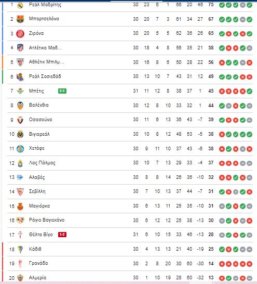Viewport: 257px width, 284px height.
Task: Click the Atlético Madrid club crest
Action: 20,48
